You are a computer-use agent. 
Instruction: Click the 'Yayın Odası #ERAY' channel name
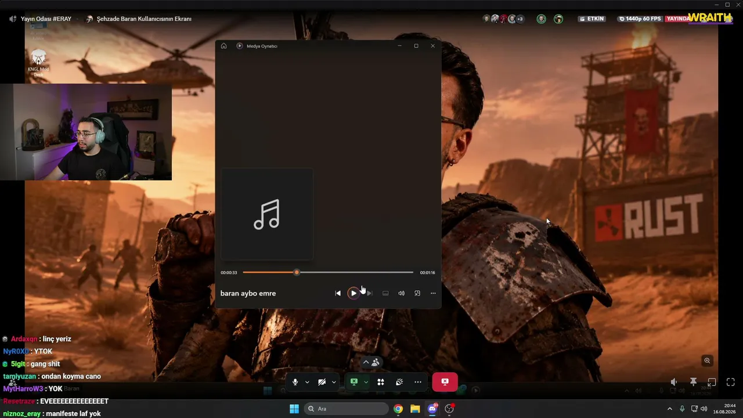[46, 19]
